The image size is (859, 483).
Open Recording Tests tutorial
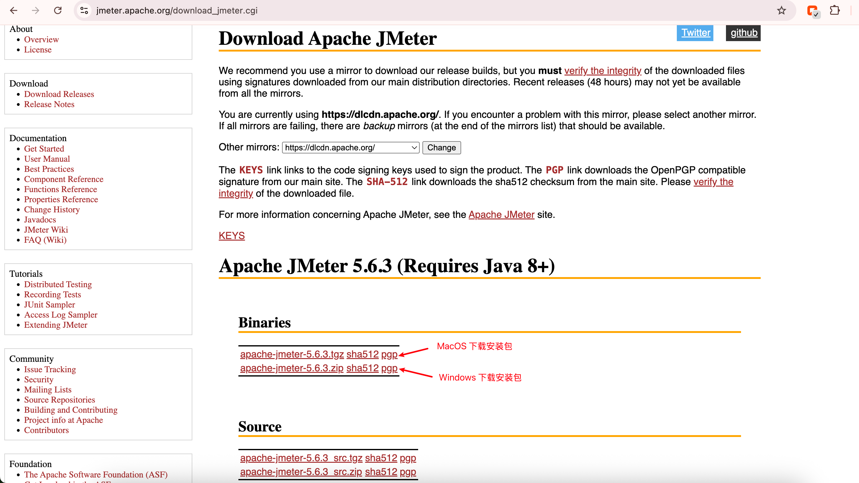pos(52,294)
